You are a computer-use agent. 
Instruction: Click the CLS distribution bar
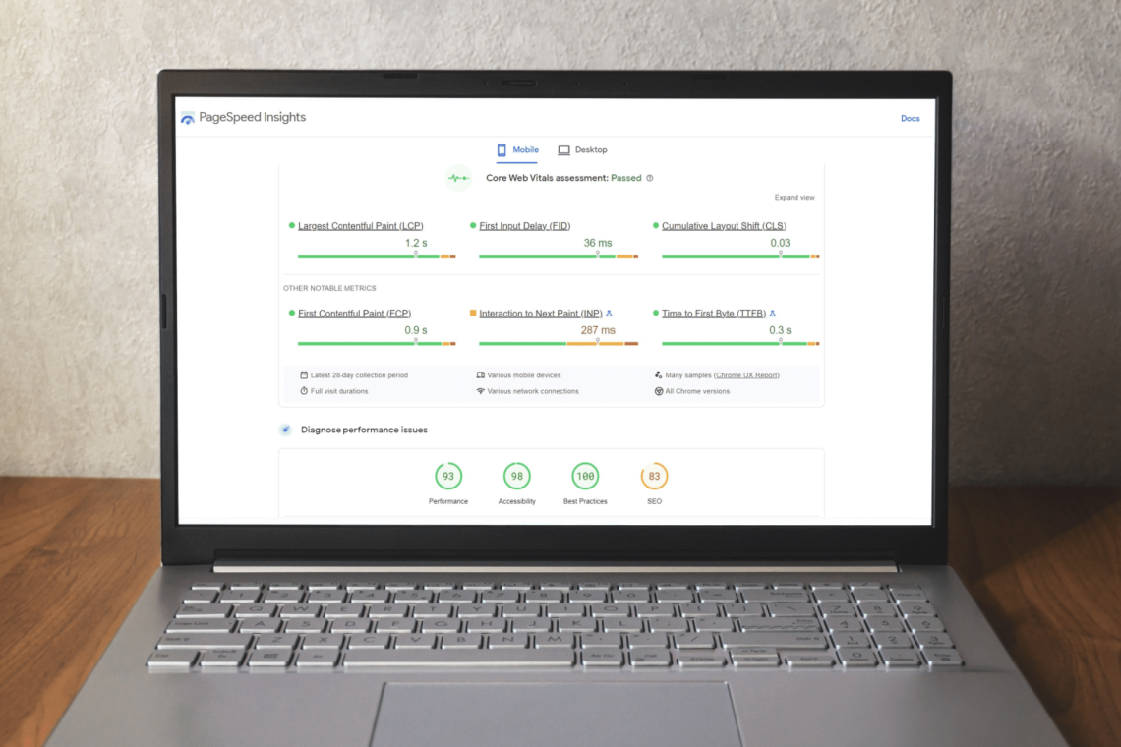(740, 256)
